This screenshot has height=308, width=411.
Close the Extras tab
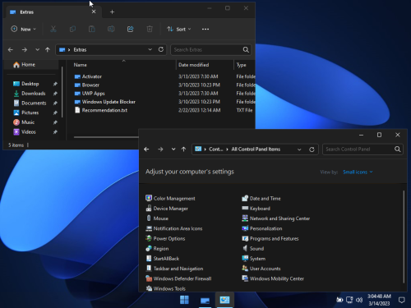coord(94,11)
